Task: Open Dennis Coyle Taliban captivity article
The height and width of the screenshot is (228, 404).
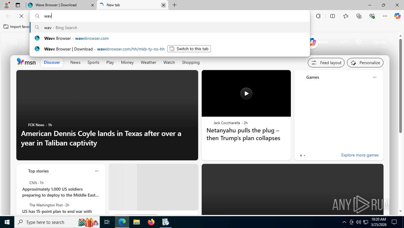Action: tap(101, 138)
